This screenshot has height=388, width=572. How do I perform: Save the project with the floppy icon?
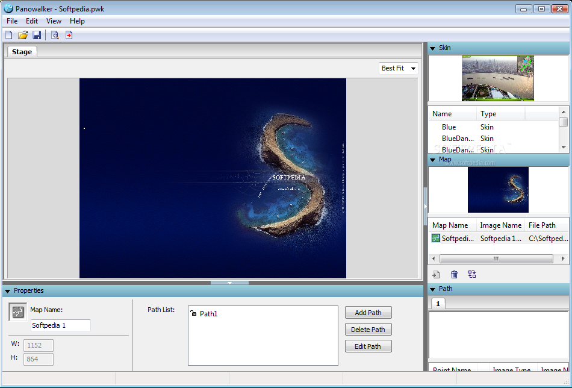pyautogui.click(x=37, y=35)
